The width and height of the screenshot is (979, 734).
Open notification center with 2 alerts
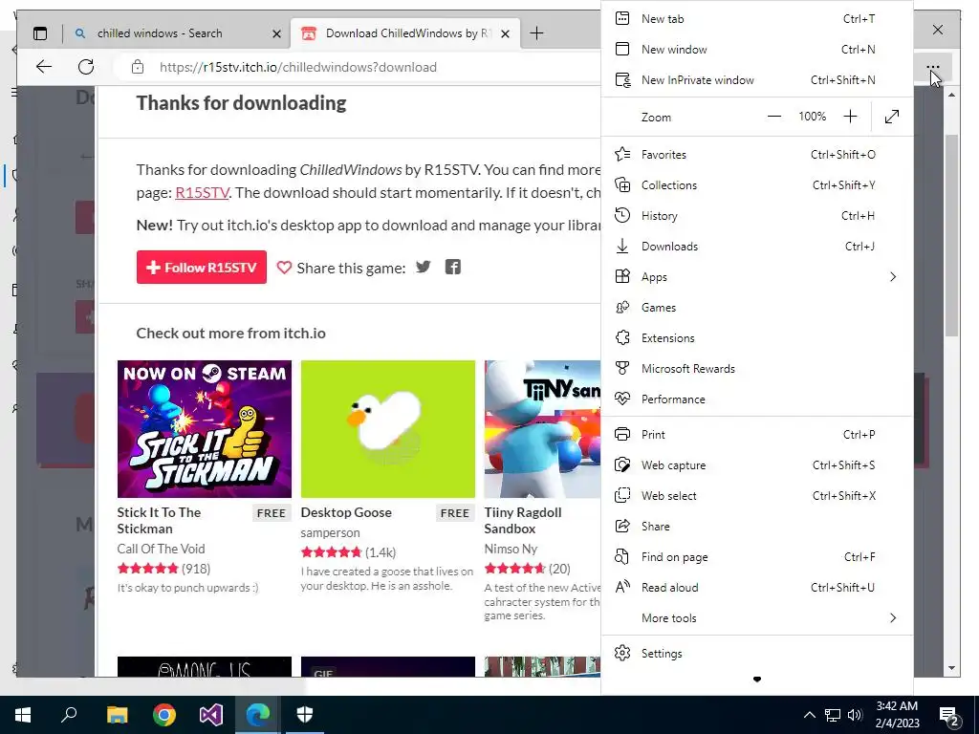point(949,715)
